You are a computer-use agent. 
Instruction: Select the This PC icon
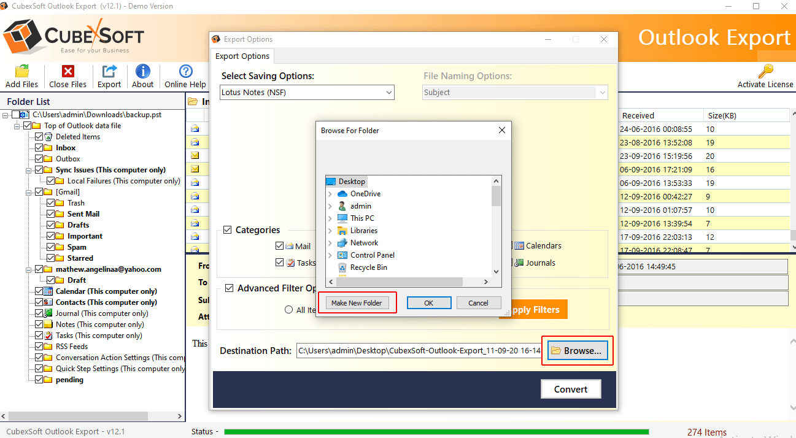[x=342, y=218]
